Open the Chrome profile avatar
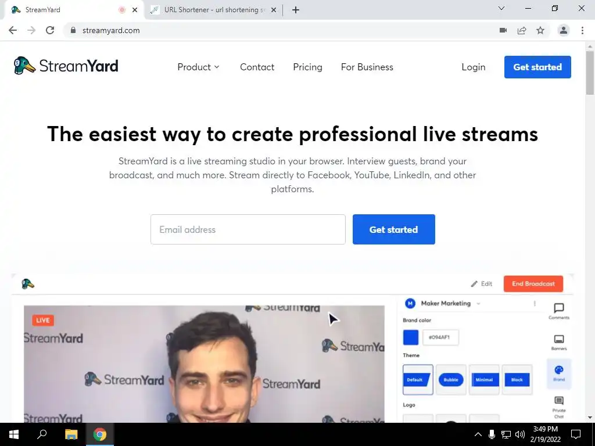This screenshot has width=595, height=446. coord(564,30)
